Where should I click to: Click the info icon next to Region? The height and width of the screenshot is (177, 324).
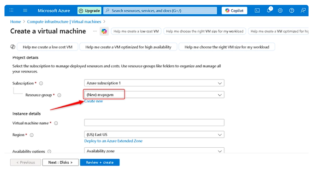point(32,135)
